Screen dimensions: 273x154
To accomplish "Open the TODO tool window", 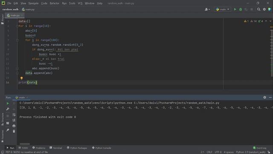I will coord(23,148).
